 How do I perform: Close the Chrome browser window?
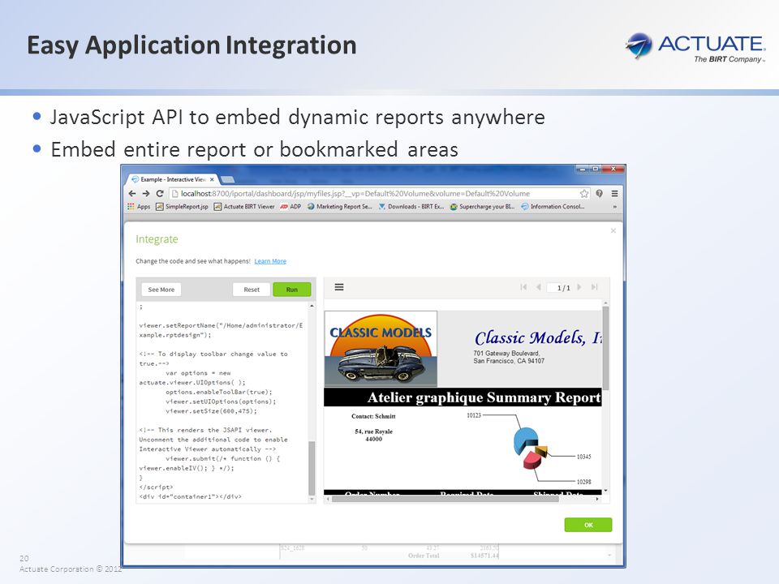click(613, 170)
